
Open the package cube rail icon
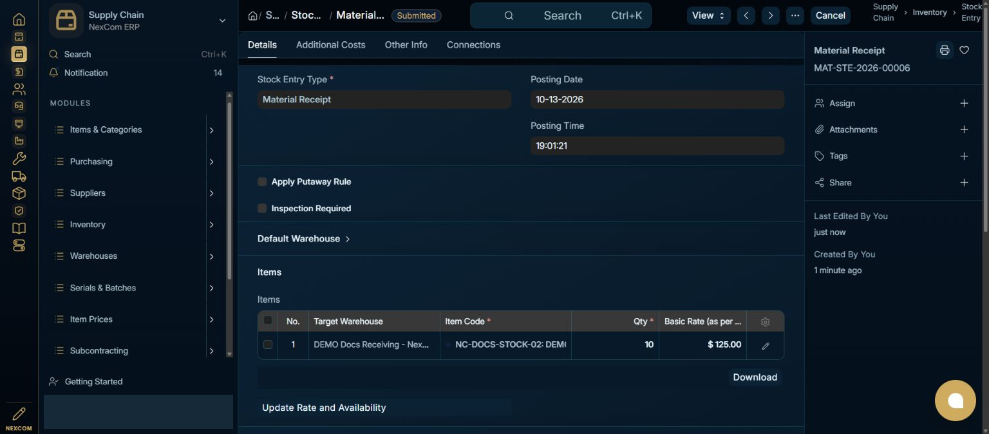19,193
